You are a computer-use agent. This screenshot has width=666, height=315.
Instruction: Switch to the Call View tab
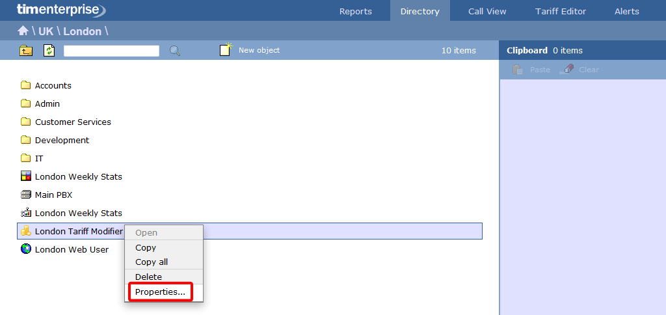point(487,11)
